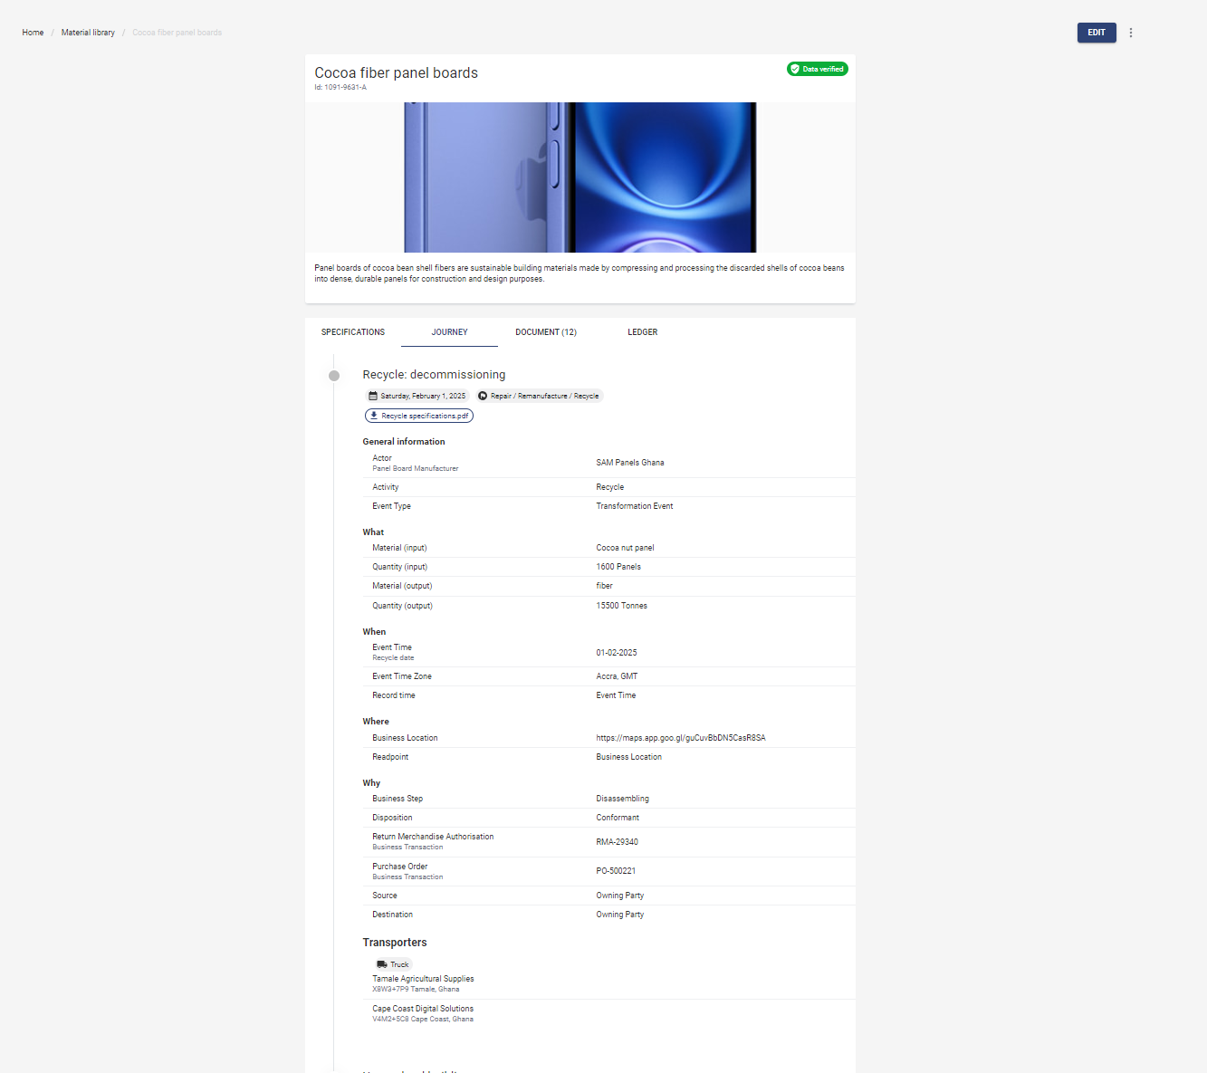
Task: Download Recycle specifications.pdf
Action: (419, 416)
